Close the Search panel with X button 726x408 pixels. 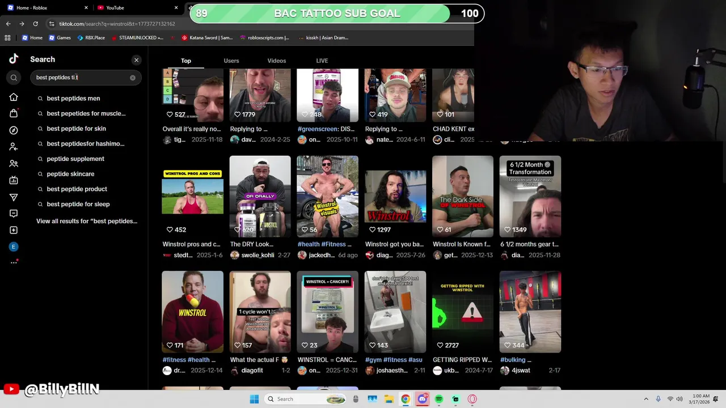(x=136, y=59)
